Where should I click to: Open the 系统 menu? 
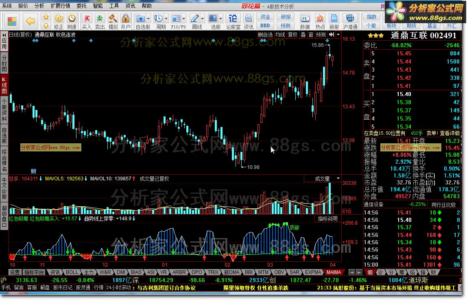tap(7, 6)
